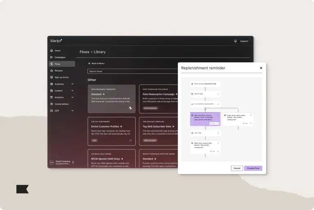The image size is (314, 210).
Task: Expand the Analytics sidebar section
Action: pos(72,97)
